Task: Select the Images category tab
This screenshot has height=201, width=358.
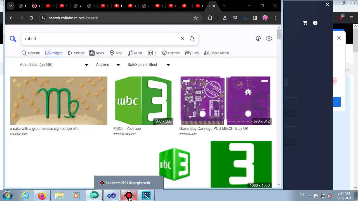Action: coord(53,53)
